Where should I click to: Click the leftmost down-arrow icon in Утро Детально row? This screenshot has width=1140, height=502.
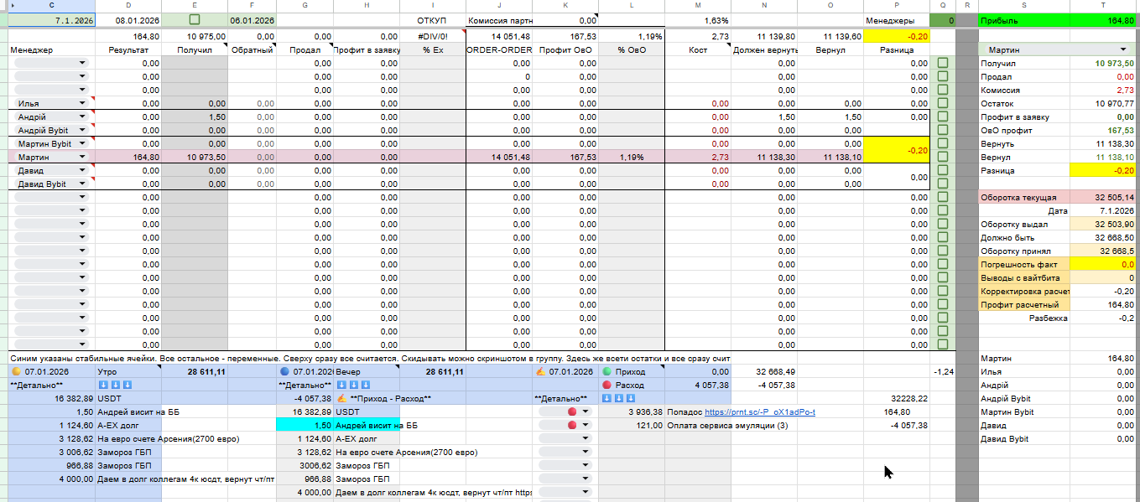tap(103, 385)
